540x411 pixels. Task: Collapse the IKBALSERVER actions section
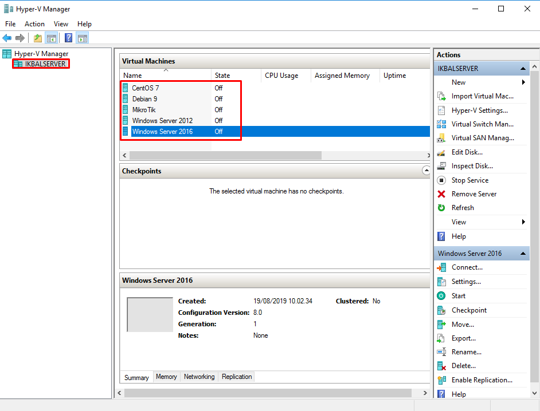pos(523,69)
